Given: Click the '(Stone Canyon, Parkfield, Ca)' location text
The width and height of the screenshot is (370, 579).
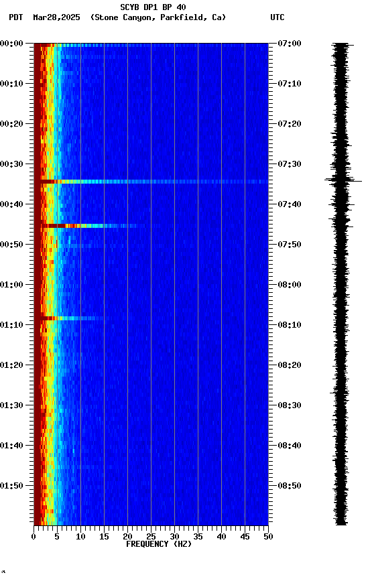Looking at the screenshot, I should point(158,17).
